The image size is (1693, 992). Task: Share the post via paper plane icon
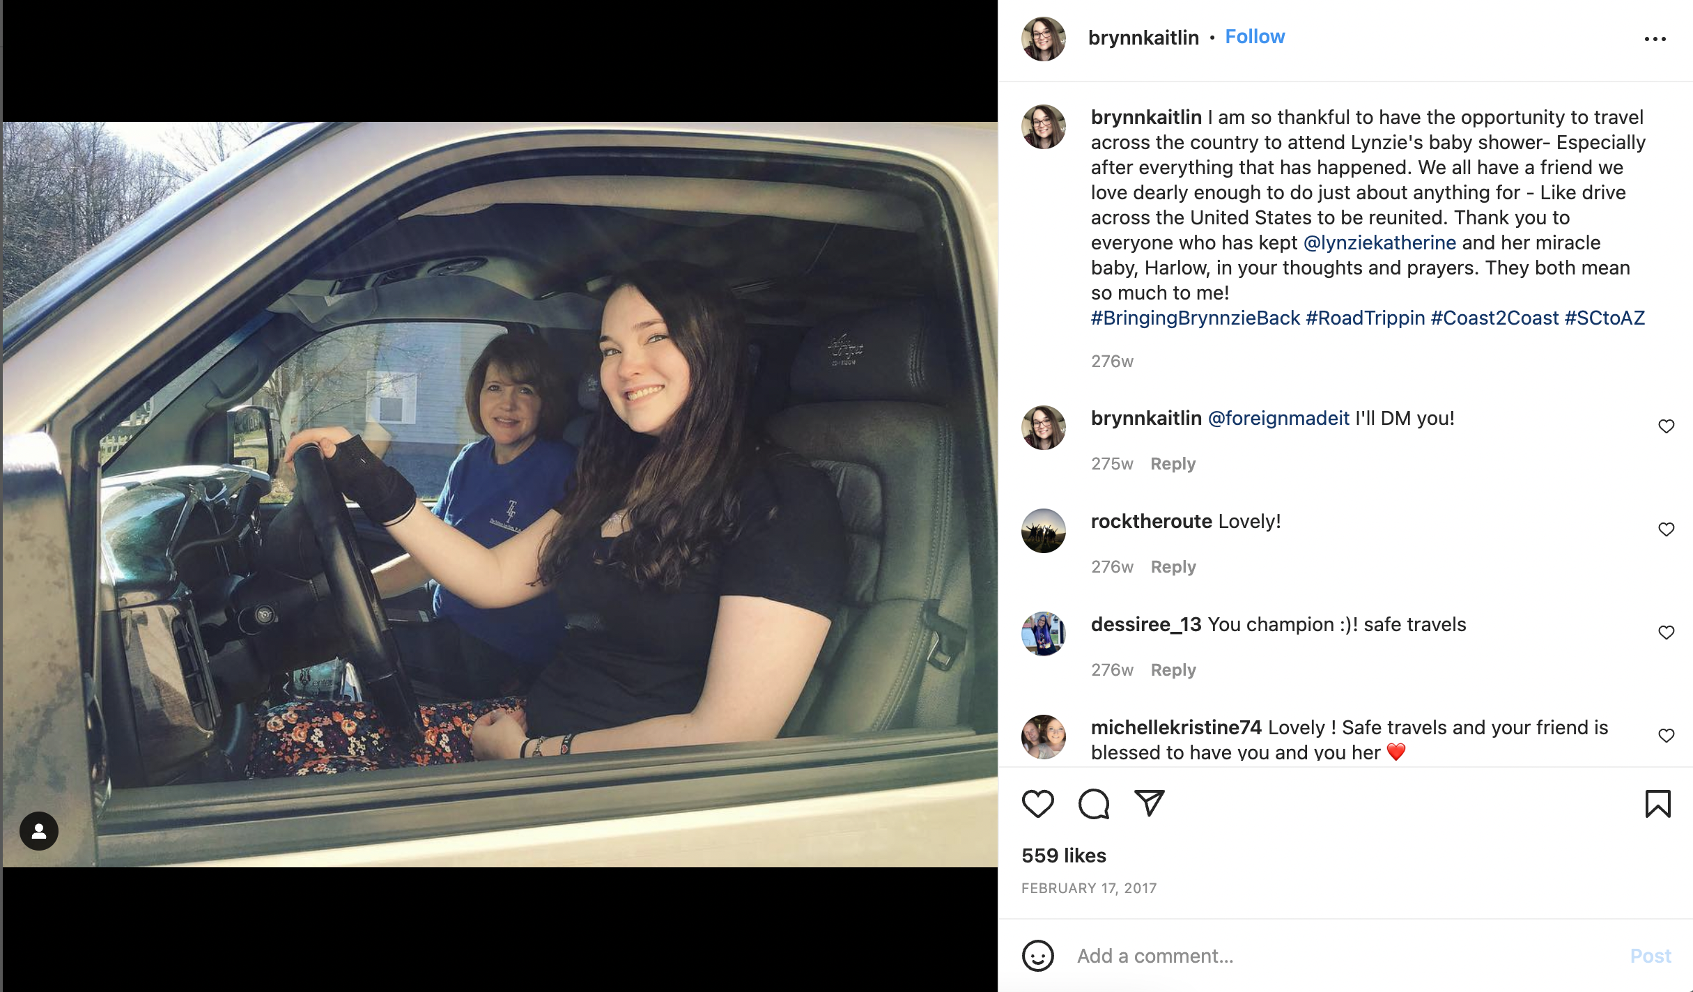(x=1149, y=803)
